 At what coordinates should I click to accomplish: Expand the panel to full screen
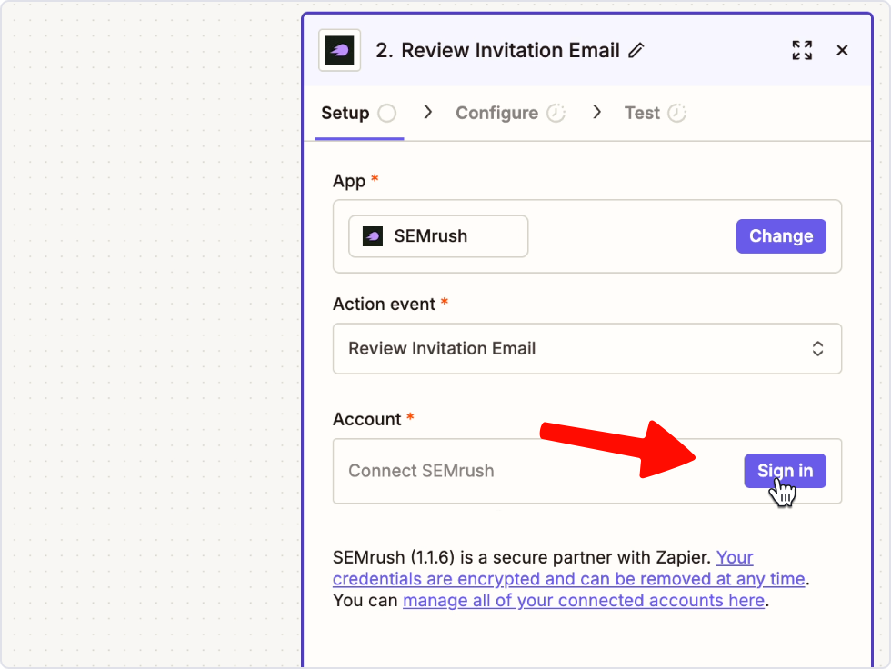pos(802,51)
